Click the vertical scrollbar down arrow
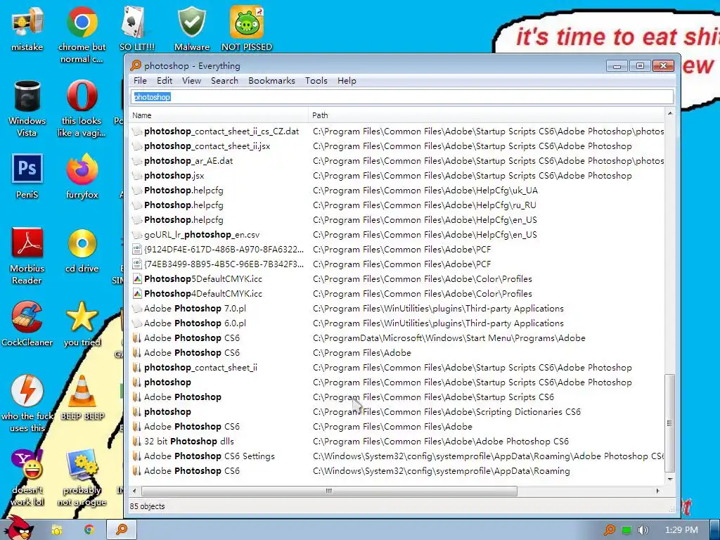Screen dimensions: 720x540 [x=670, y=479]
